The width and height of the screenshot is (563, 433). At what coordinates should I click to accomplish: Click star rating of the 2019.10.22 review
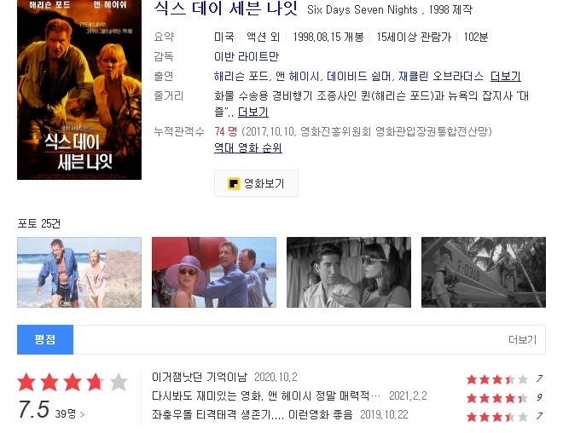497,417
